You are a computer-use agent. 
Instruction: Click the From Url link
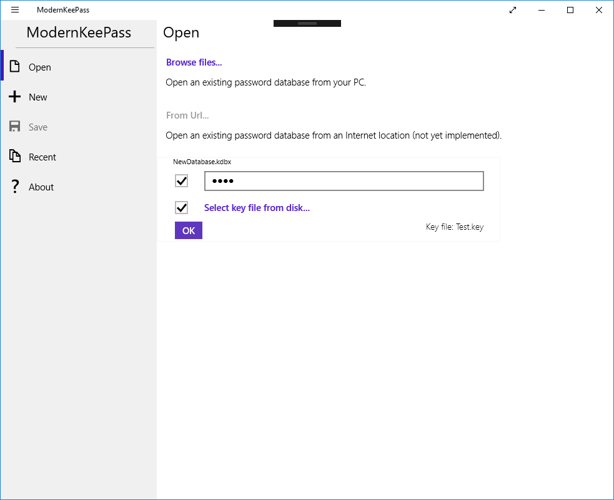[x=187, y=115]
